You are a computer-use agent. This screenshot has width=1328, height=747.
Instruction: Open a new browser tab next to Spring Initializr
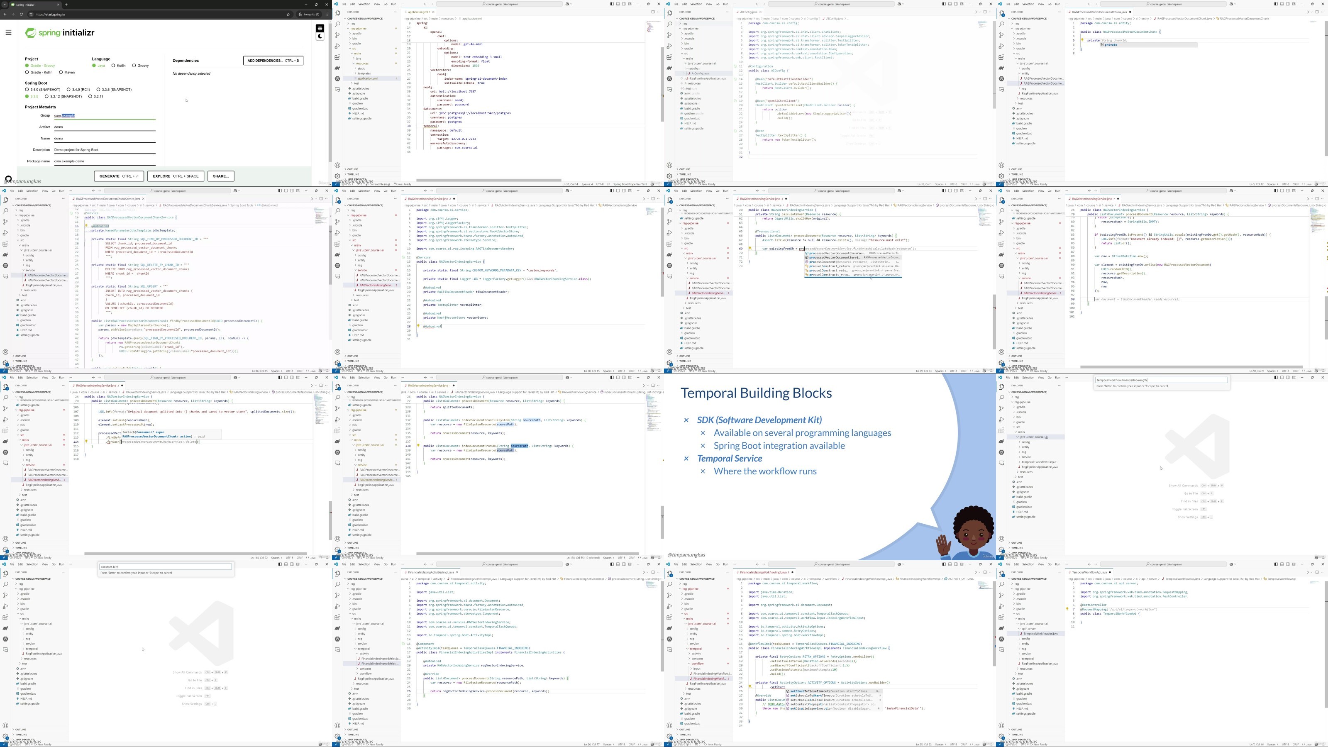coord(66,4)
